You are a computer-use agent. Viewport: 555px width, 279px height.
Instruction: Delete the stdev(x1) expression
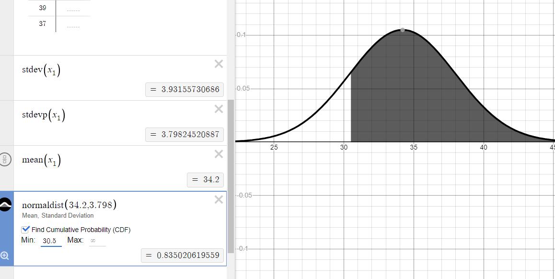219,64
